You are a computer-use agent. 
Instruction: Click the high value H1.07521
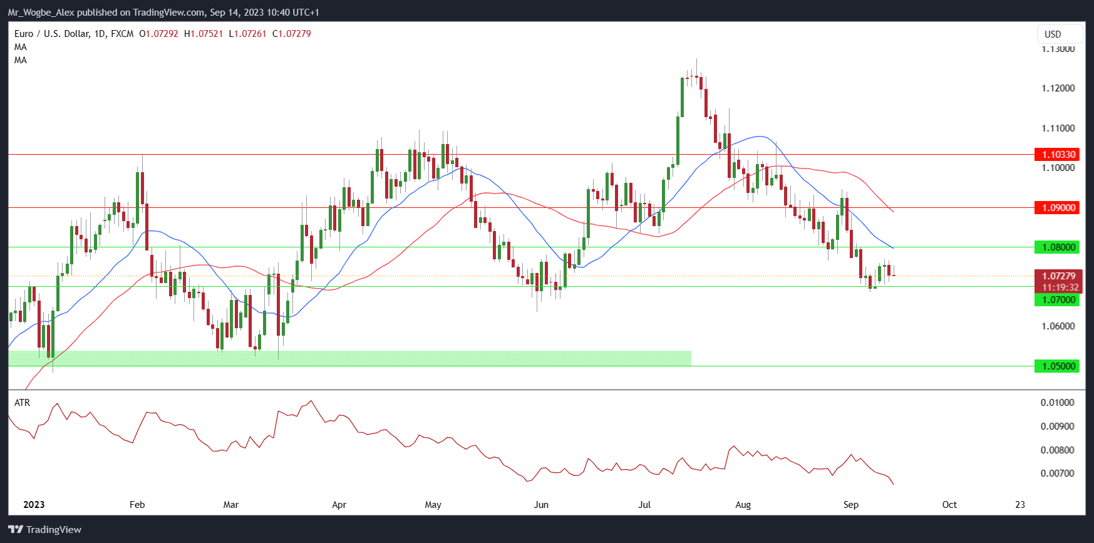(x=204, y=34)
